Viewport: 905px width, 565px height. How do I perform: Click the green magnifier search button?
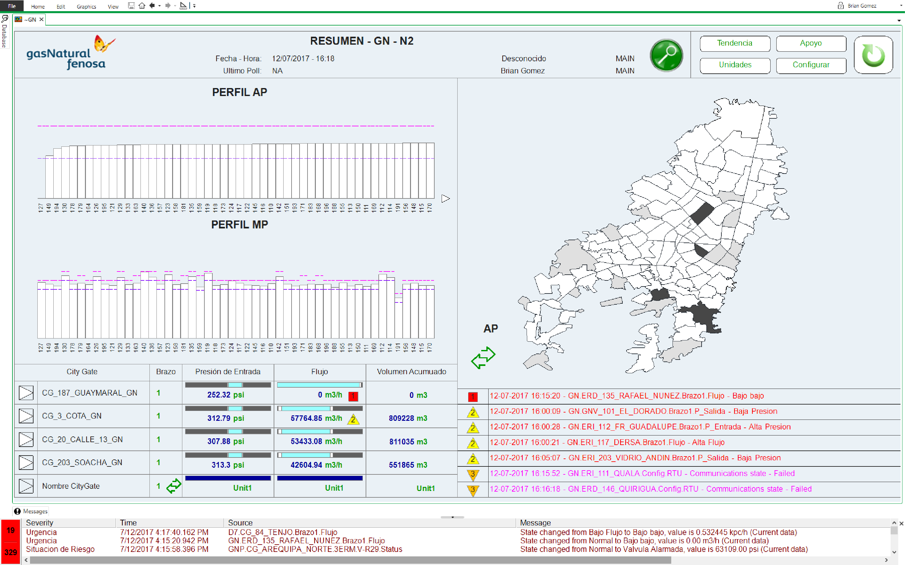[x=666, y=55]
